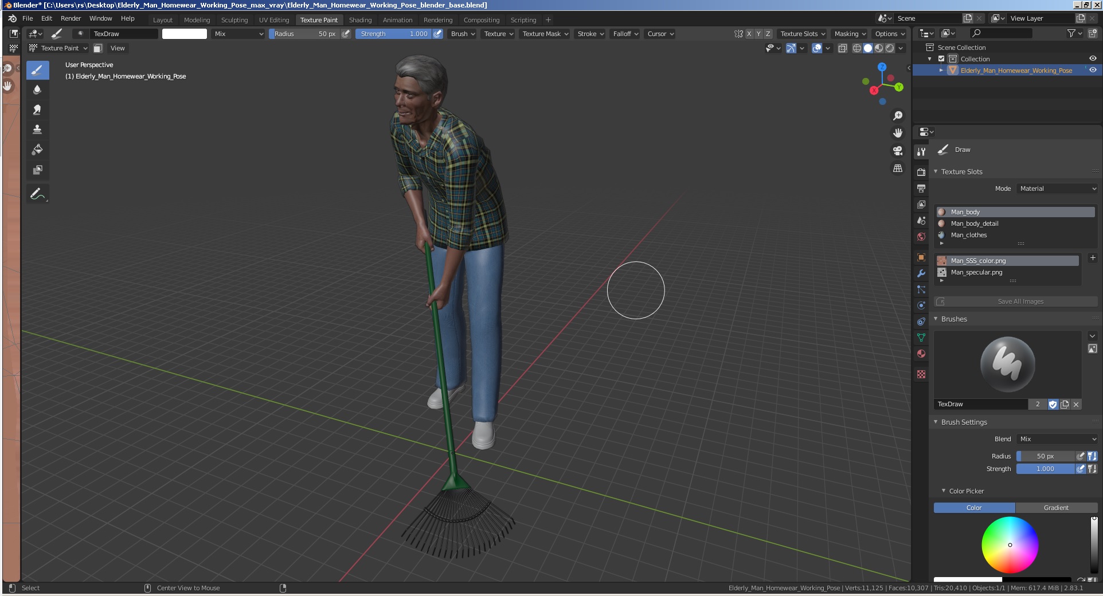The height and width of the screenshot is (596, 1103).
Task: Open Object Data mesh properties tab
Action: coord(921,338)
